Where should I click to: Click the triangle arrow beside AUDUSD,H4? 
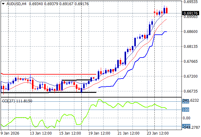coord(3,3)
